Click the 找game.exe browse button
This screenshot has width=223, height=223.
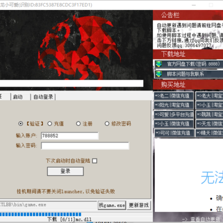pyautogui.click(x=111, y=205)
